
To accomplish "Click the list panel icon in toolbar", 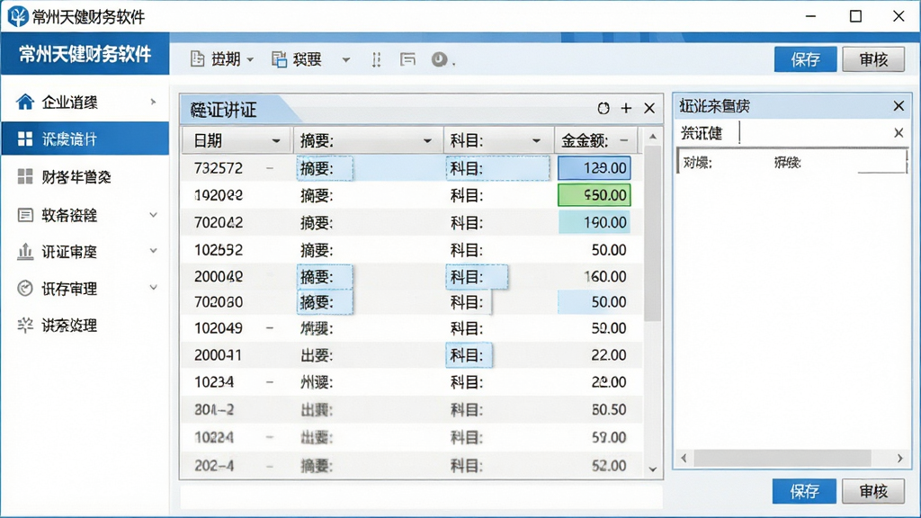I will [x=407, y=59].
